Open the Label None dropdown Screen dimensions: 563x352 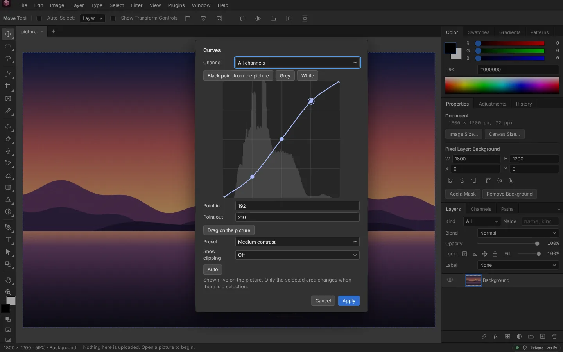518,265
